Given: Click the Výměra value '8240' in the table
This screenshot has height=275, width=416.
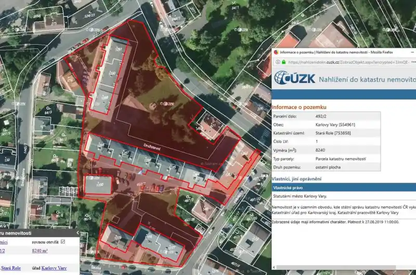Looking at the screenshot, I should point(320,150).
